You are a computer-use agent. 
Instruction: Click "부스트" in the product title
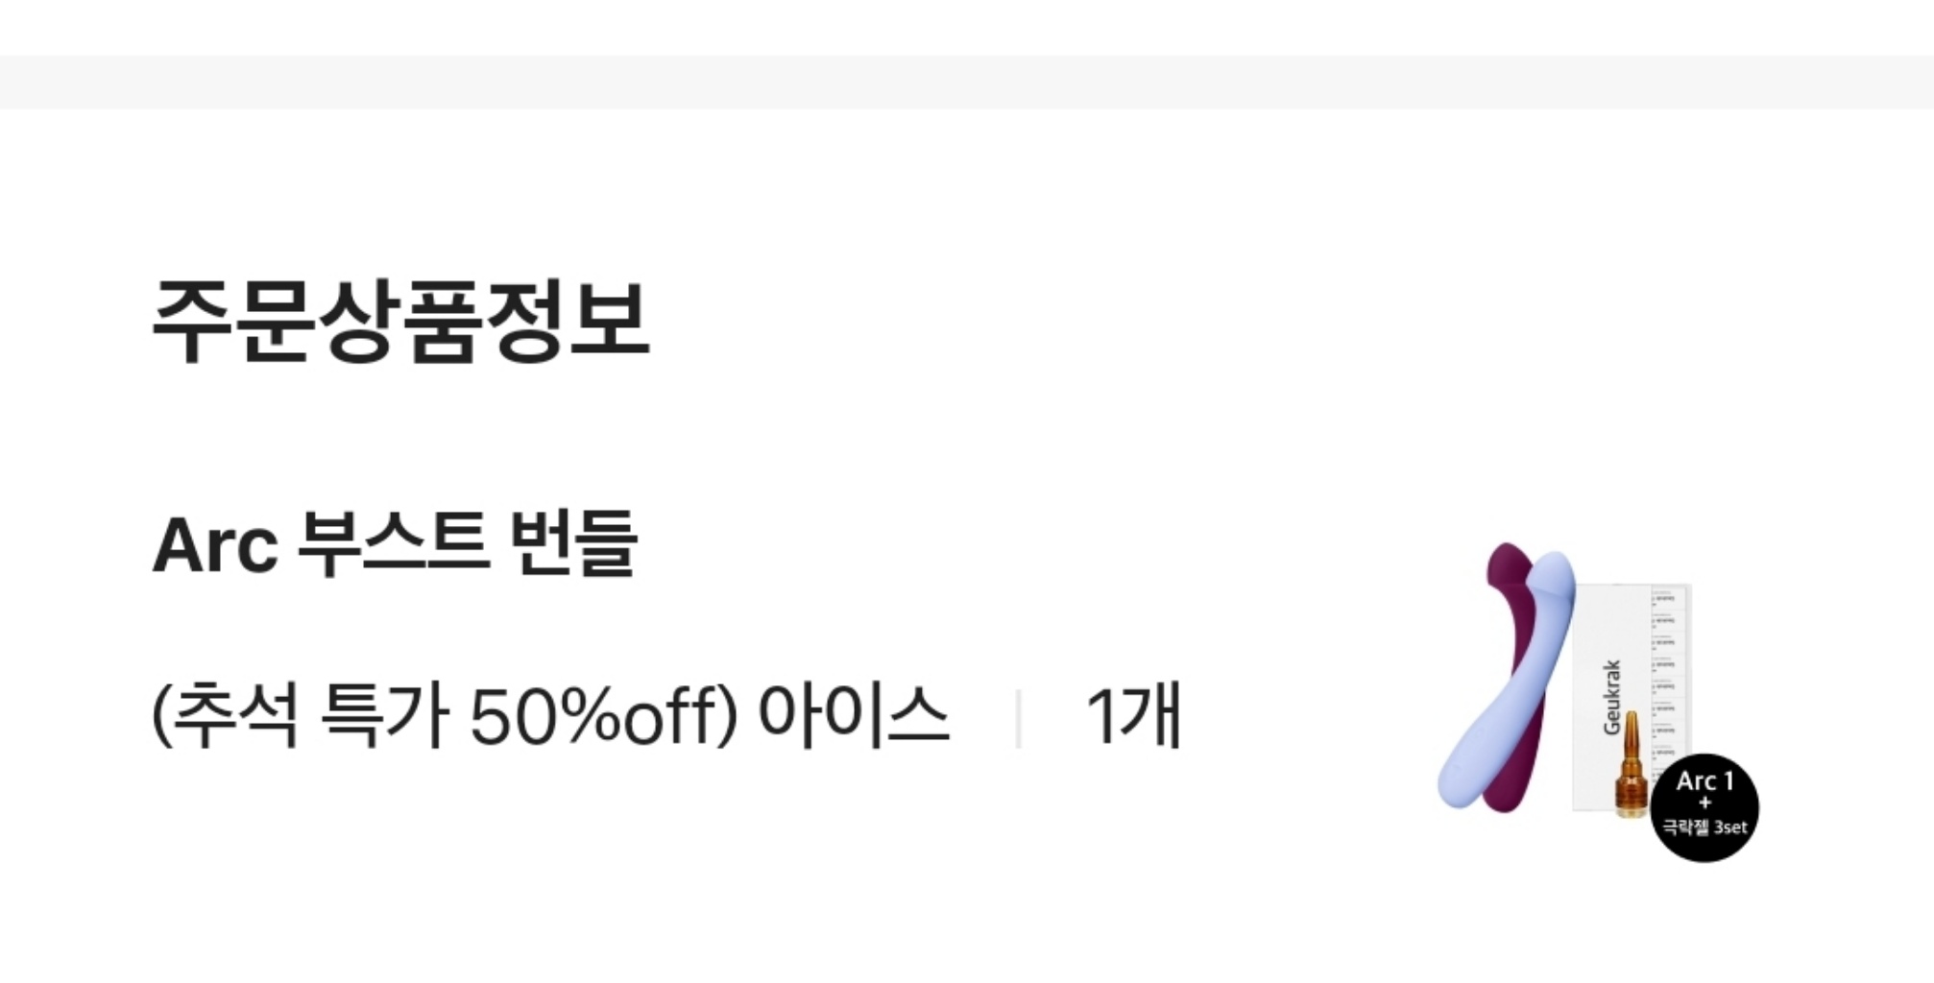click(x=392, y=543)
